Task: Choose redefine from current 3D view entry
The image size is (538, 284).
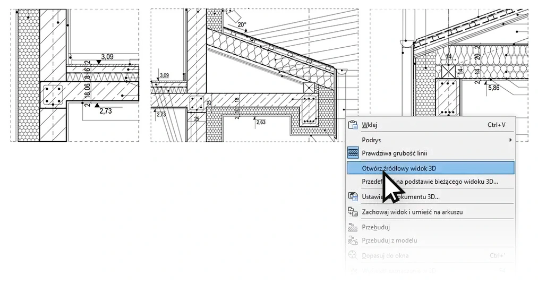Action: [430, 182]
